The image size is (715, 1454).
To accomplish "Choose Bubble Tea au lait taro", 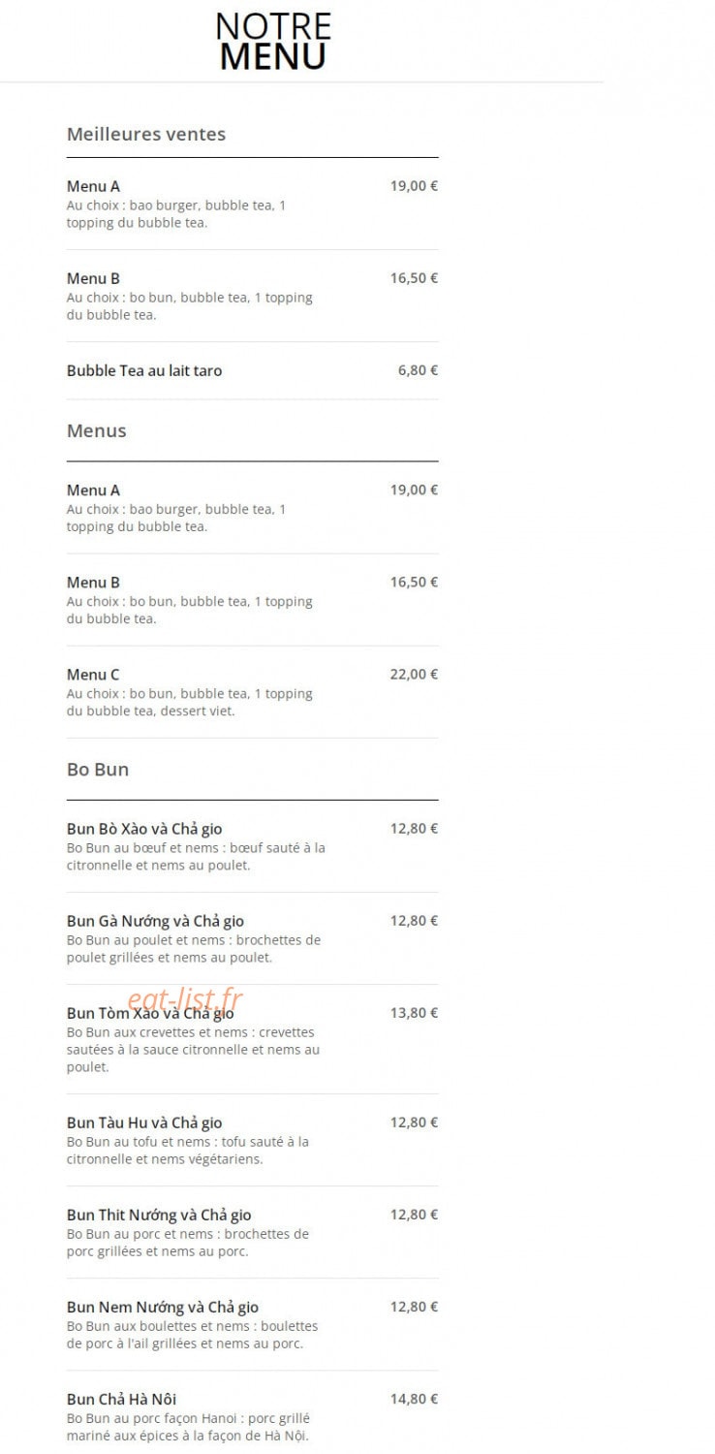I will click(252, 370).
